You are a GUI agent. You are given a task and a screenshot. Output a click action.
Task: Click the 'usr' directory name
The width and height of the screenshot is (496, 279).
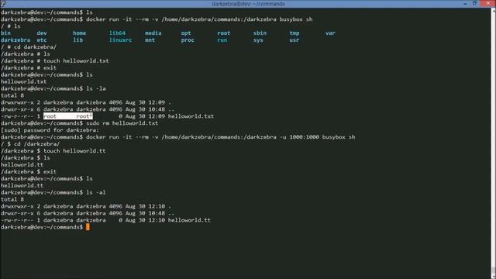click(x=294, y=40)
